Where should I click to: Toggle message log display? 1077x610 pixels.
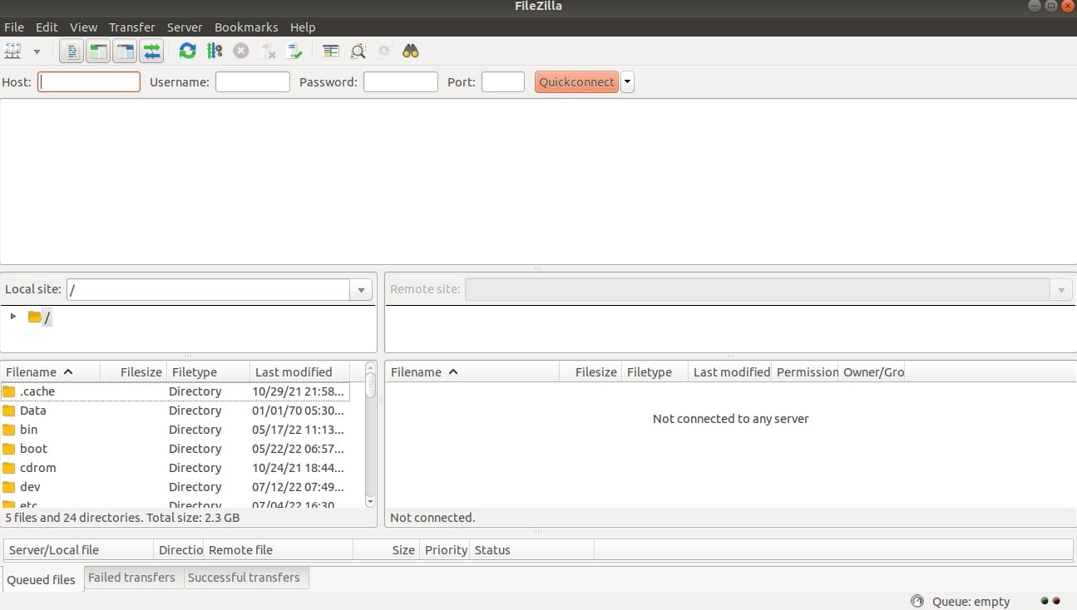[72, 52]
